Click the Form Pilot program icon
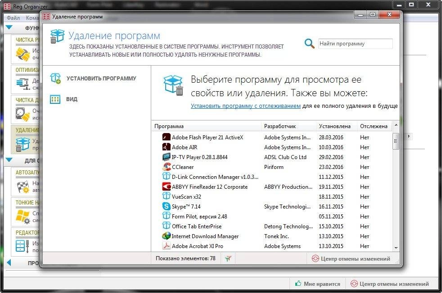 click(x=167, y=216)
